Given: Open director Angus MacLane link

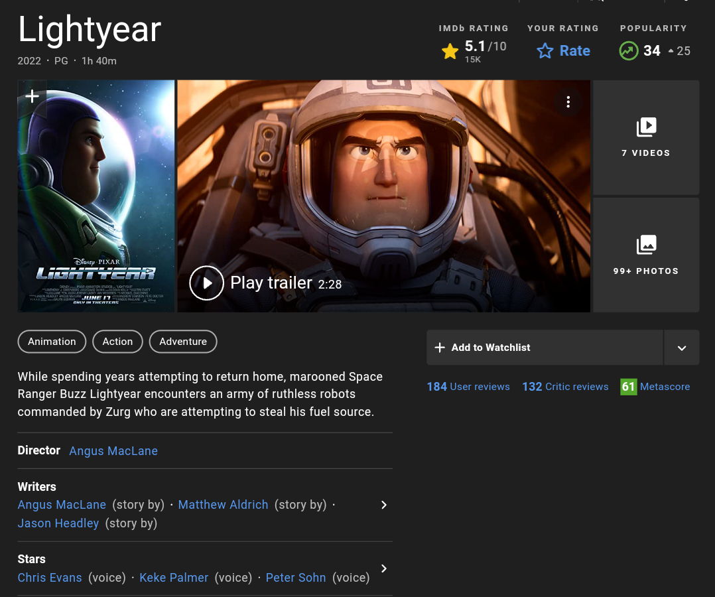Looking at the screenshot, I should pos(113,451).
